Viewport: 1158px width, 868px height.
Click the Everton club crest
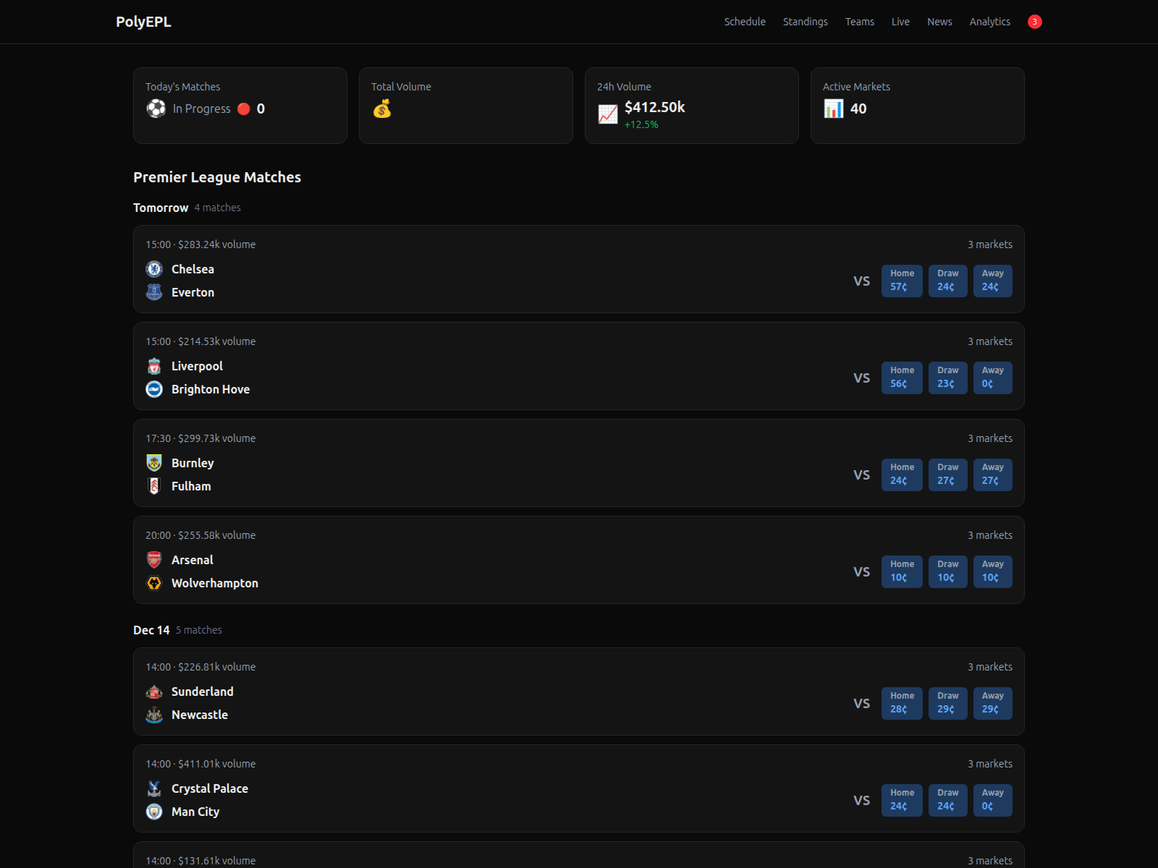154,292
